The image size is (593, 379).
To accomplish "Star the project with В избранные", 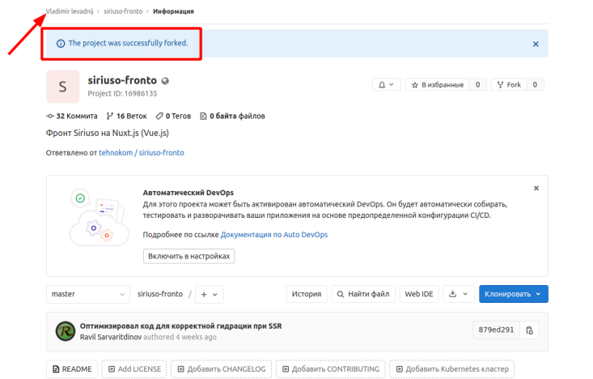I will coord(437,85).
